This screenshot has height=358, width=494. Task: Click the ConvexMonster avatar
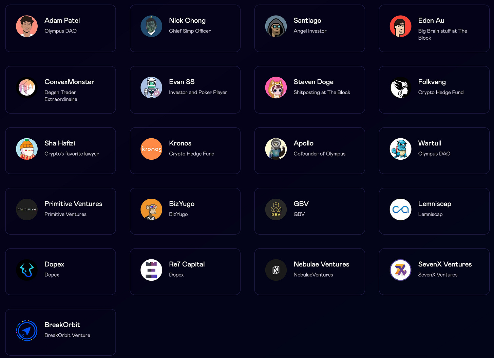click(x=27, y=87)
